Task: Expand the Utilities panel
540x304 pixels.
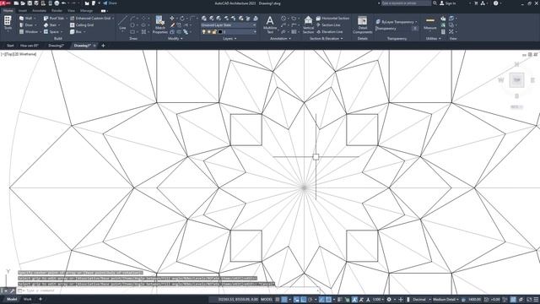Action: [433, 39]
